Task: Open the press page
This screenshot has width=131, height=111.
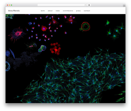Action: click(78, 11)
